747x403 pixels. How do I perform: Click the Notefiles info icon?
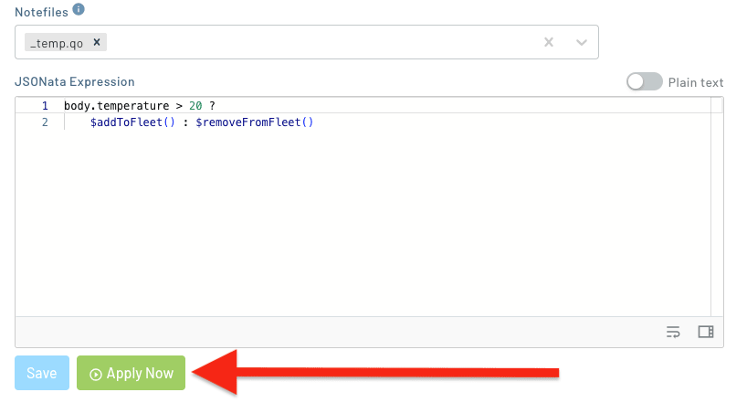pyautogui.click(x=79, y=9)
